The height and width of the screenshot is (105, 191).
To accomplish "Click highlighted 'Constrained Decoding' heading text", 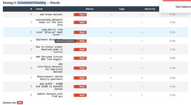I will [32, 3].
